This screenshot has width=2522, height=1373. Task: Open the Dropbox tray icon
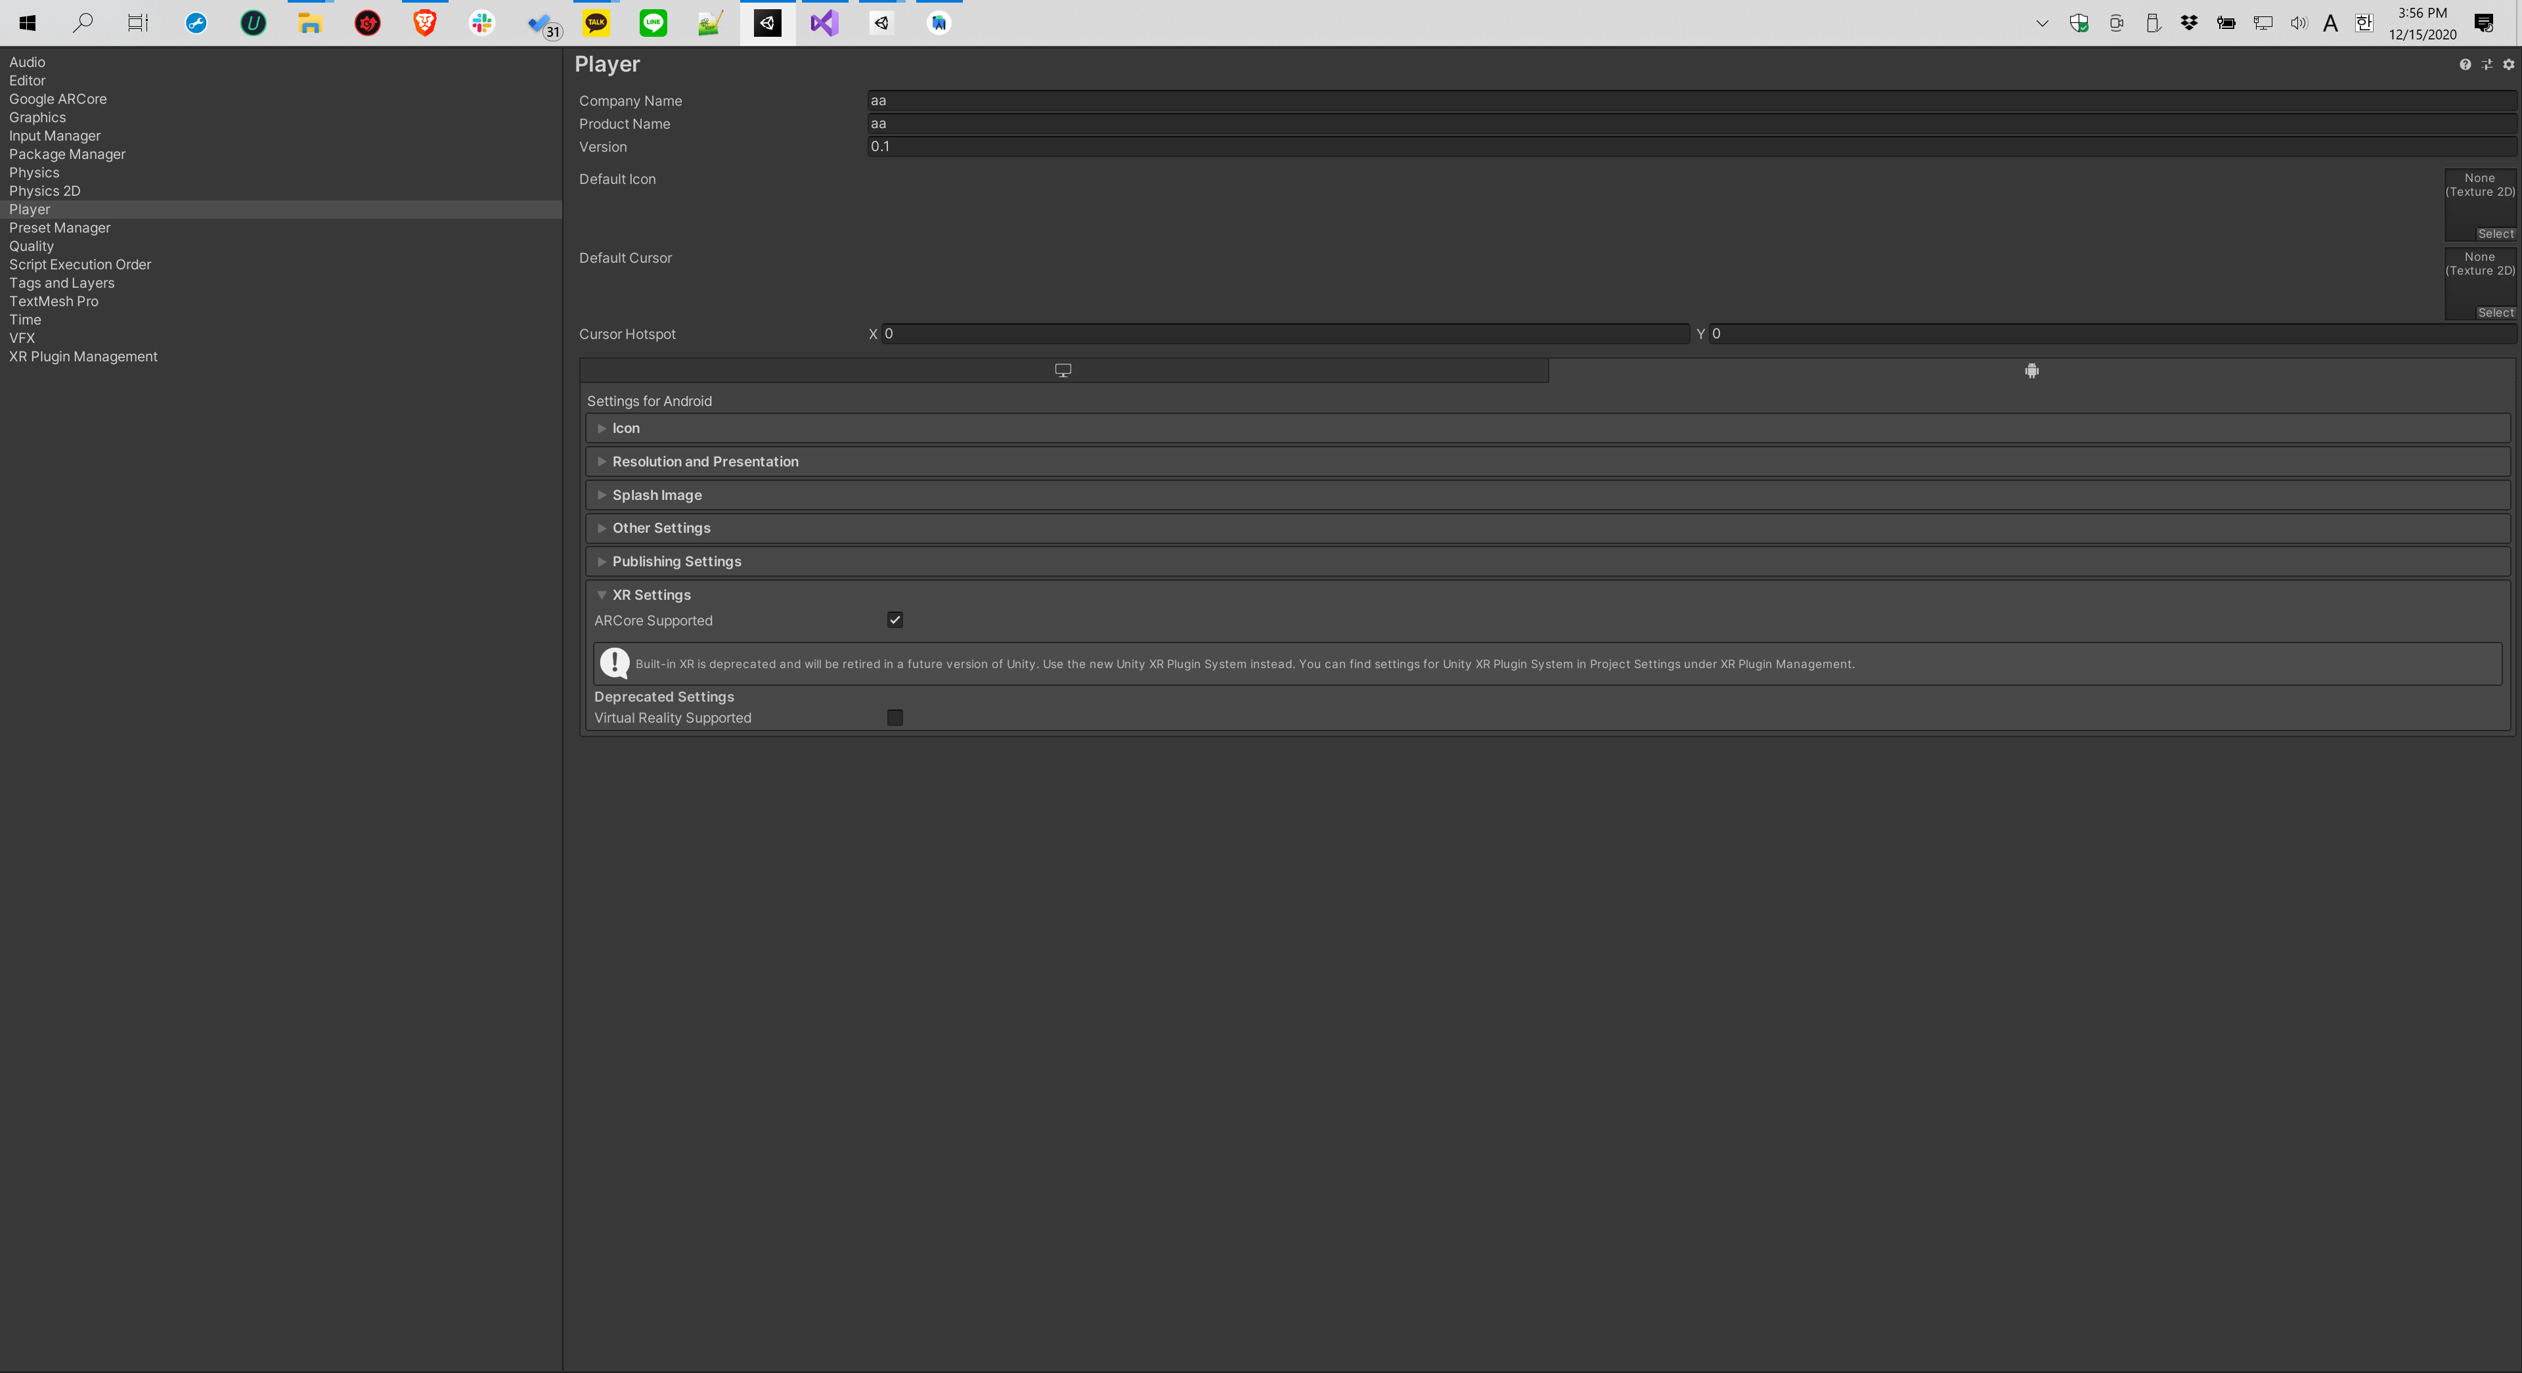pyautogui.click(x=2189, y=22)
